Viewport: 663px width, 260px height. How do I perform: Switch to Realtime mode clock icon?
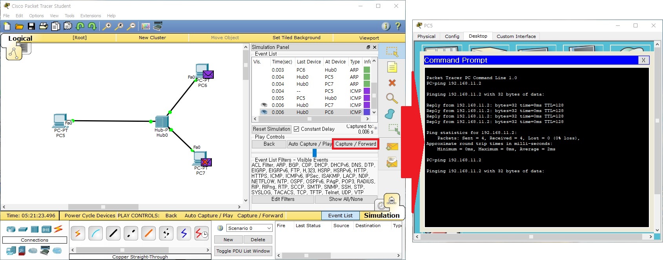point(381,205)
